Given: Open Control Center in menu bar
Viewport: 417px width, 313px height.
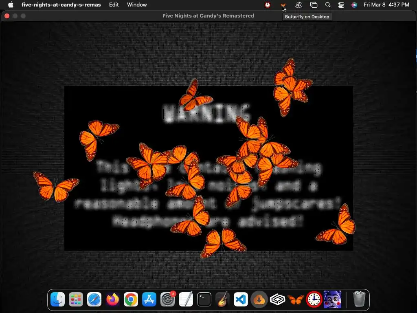Looking at the screenshot, I should coord(341,5).
